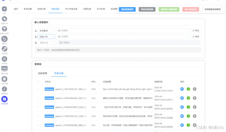Click gray action icon for speech_1749454997112 row
226x132 pixels.
[195, 116]
